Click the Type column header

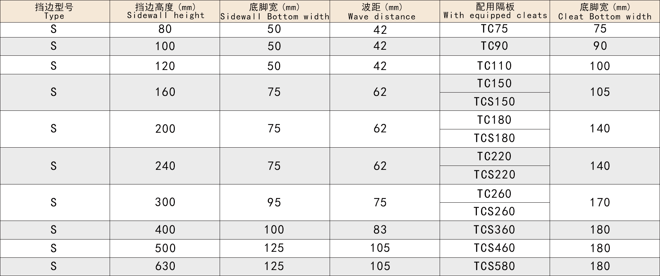click(x=55, y=11)
